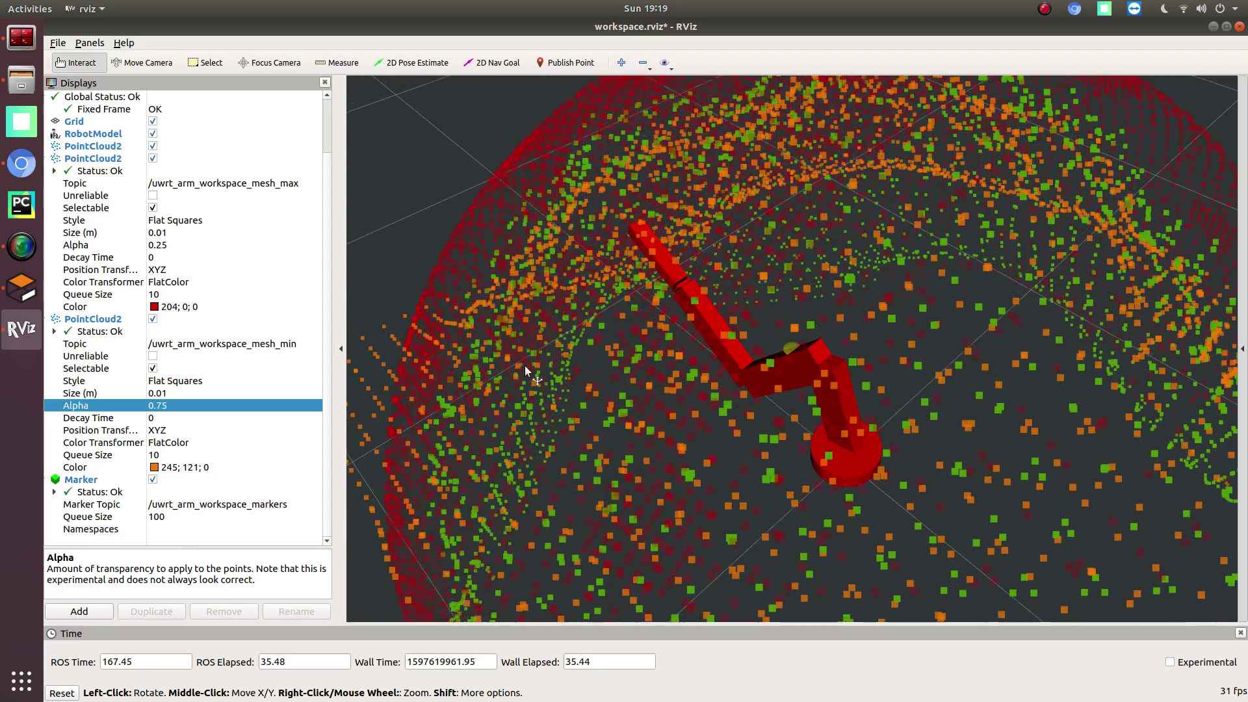Pick the Measure tool
The width and height of the screenshot is (1248, 702).
337,62
